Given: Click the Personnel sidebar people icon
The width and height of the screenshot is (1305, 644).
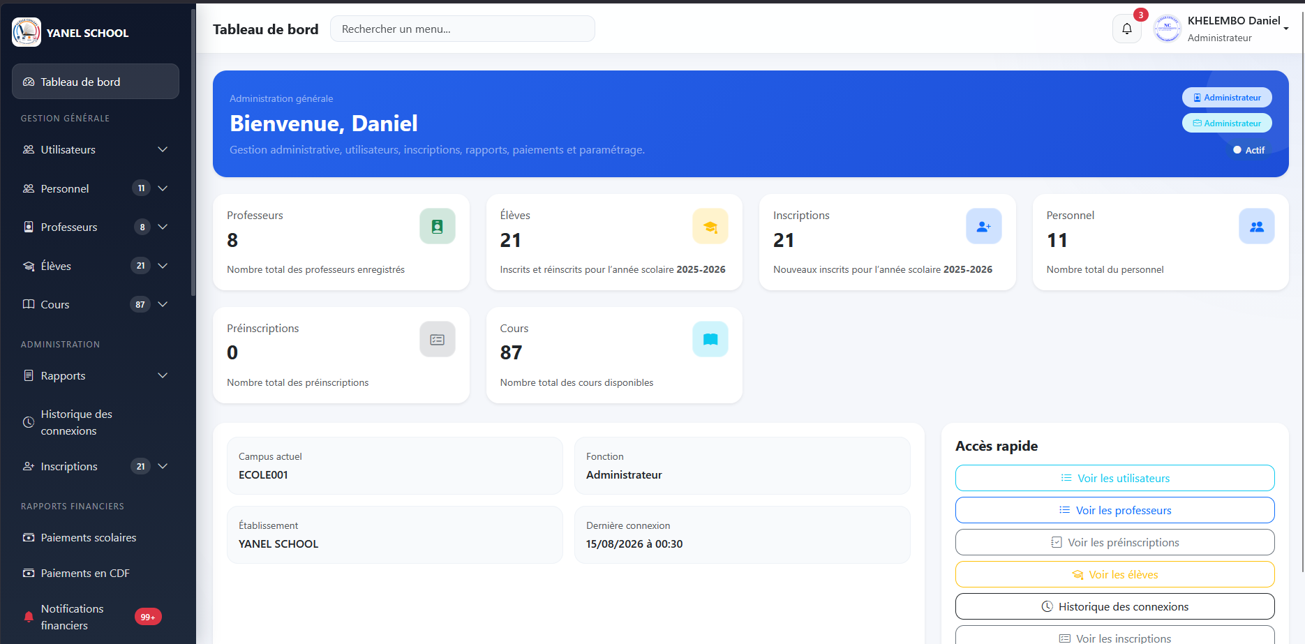Looking at the screenshot, I should click(x=29, y=188).
